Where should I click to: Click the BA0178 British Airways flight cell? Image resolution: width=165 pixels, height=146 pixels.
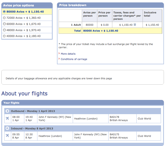pyautogui.click(x=122, y=119)
